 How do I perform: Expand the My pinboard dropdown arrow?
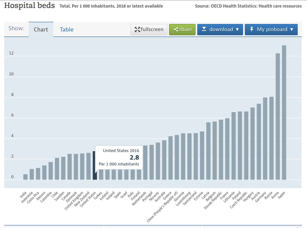(292, 29)
